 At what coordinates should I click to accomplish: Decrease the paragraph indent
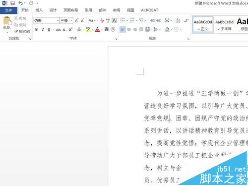click(152, 20)
